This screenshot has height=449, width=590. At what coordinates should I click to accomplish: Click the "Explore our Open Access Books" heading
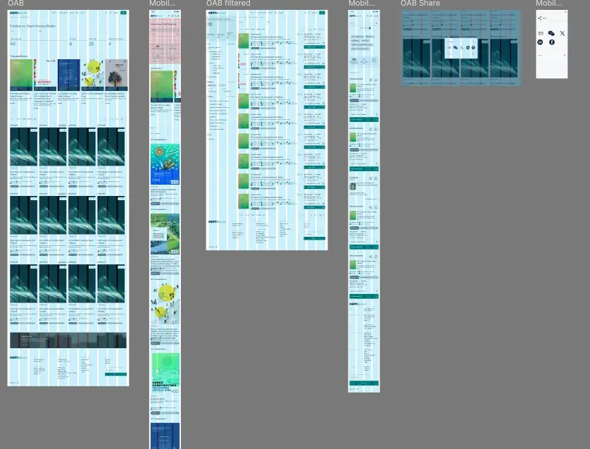click(32, 26)
